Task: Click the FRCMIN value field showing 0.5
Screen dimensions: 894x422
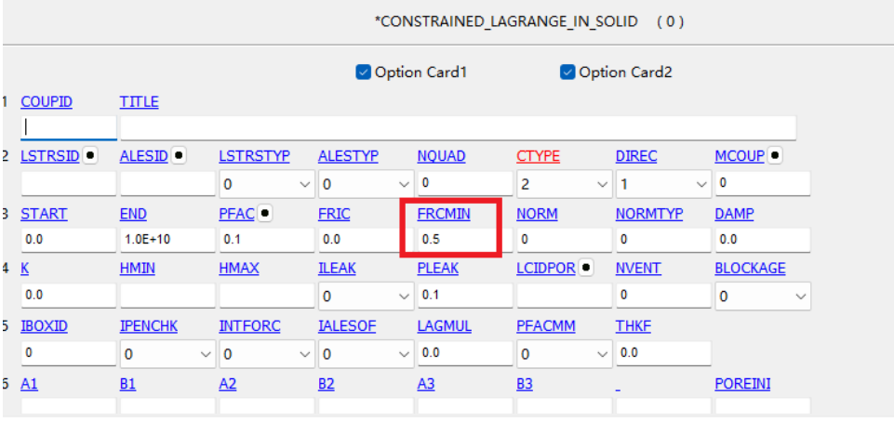Action: point(465,240)
